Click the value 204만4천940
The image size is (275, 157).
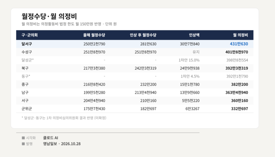[x=94, y=100]
